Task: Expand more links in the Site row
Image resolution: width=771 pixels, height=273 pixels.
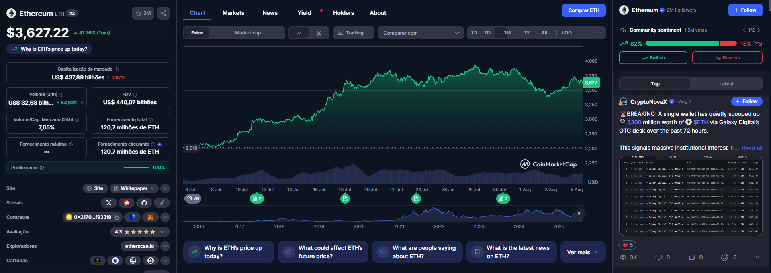Action: (165, 188)
